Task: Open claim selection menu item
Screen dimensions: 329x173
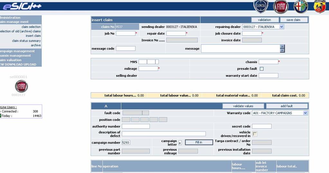Action: pyautogui.click(x=31, y=27)
